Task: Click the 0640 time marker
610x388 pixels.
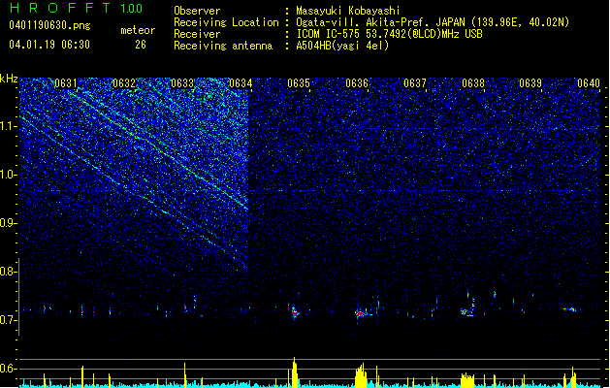Action: [589, 83]
